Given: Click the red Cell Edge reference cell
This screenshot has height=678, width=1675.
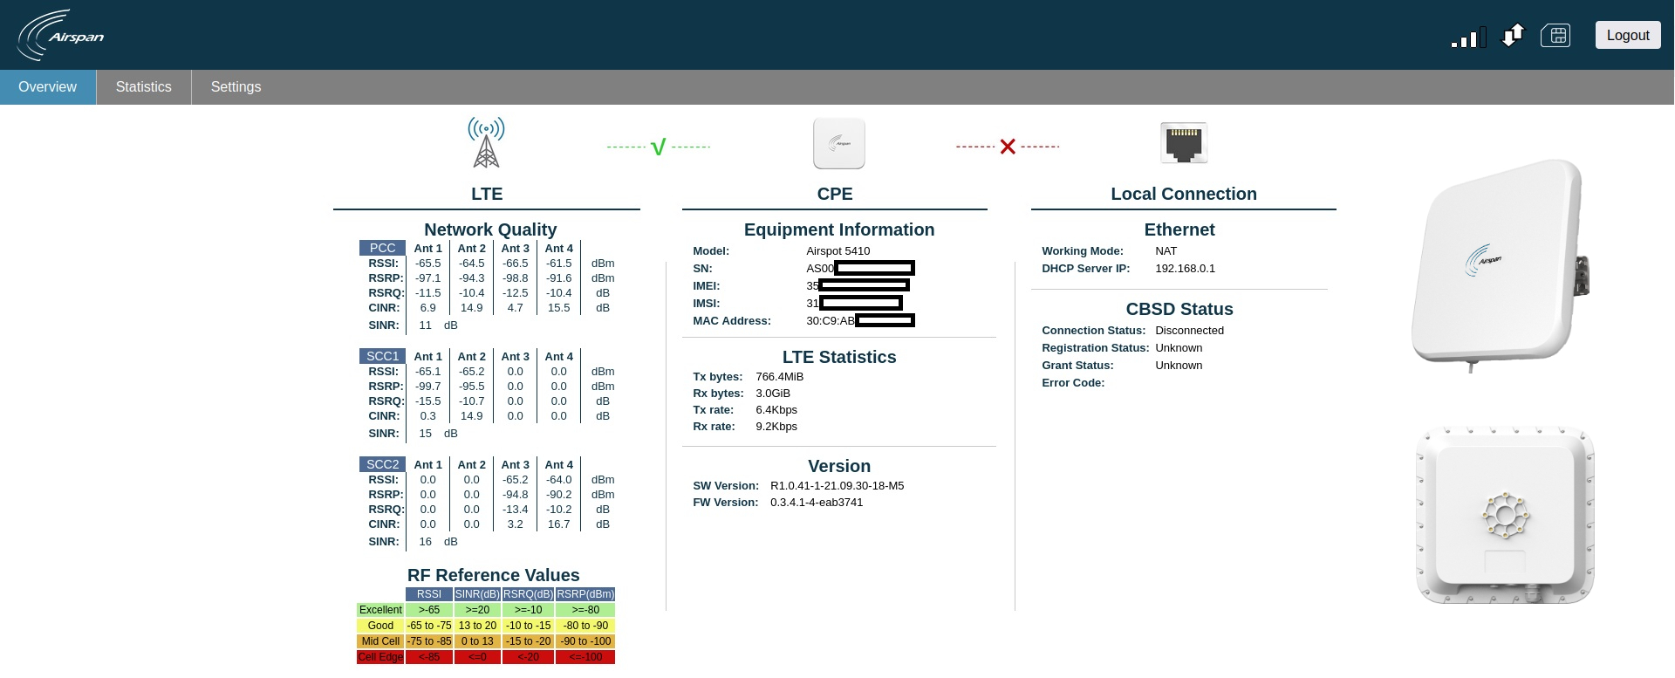Looking at the screenshot, I should pos(380,657).
